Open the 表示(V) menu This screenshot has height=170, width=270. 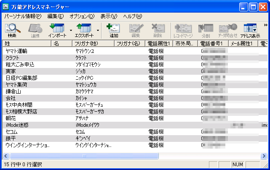point(109,16)
